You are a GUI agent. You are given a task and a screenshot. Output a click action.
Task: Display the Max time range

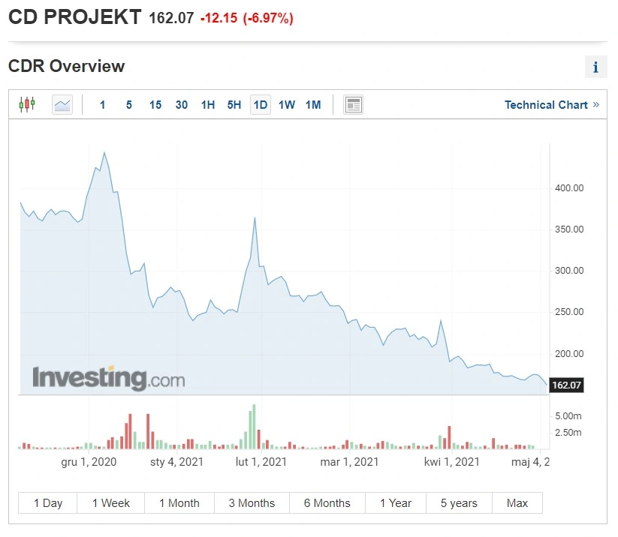[517, 502]
